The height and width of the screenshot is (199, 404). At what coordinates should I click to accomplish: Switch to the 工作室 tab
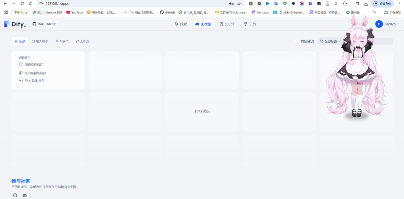[x=203, y=24]
